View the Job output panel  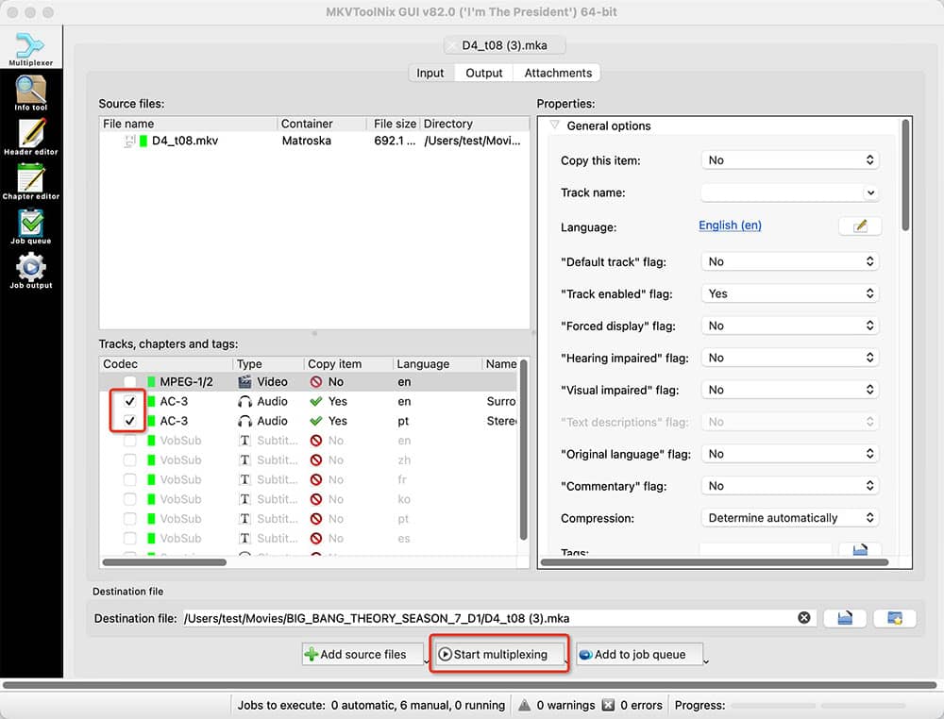(x=31, y=271)
